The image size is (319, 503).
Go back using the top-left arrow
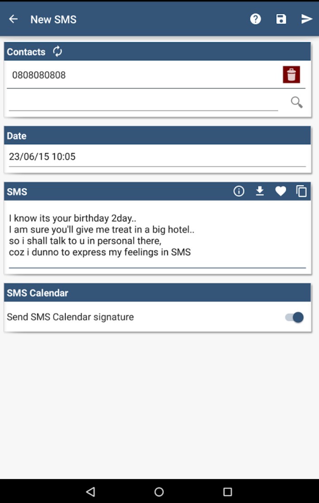click(x=14, y=19)
